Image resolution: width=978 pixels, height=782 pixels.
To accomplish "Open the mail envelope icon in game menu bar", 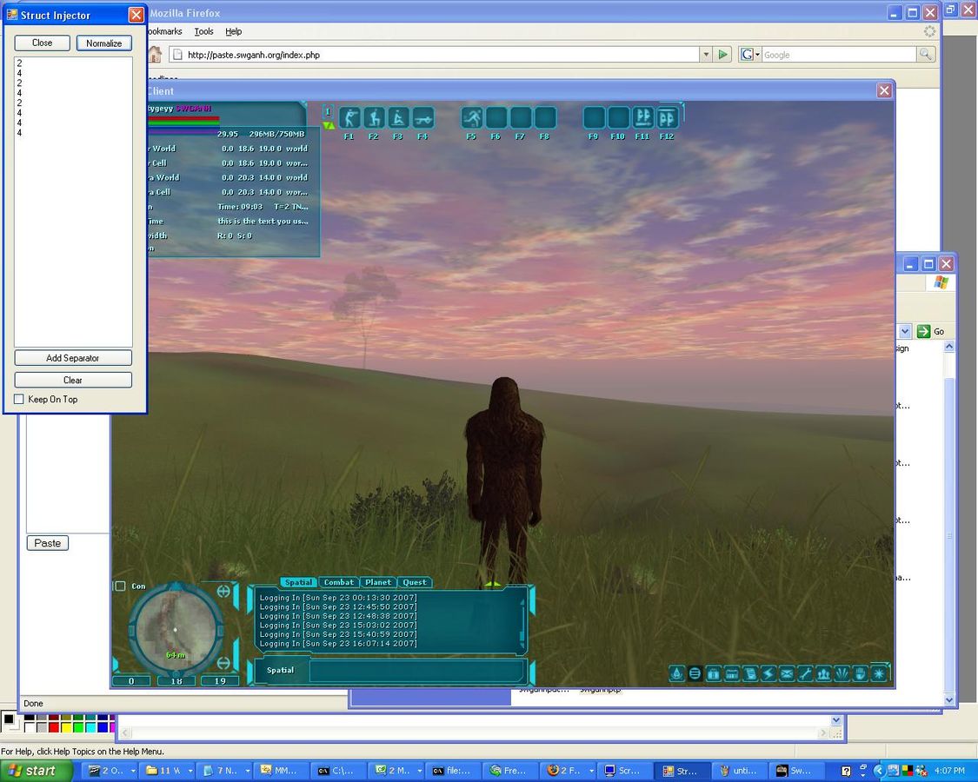I will click(x=786, y=673).
